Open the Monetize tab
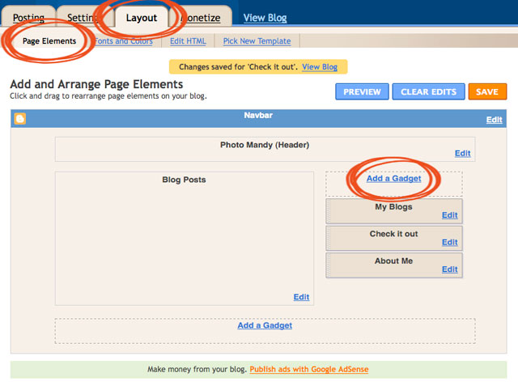The image size is (518, 390). 200,18
